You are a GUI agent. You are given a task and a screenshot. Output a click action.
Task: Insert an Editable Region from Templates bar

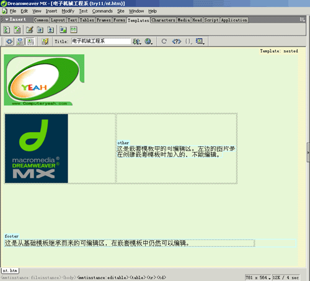[x=30, y=30]
